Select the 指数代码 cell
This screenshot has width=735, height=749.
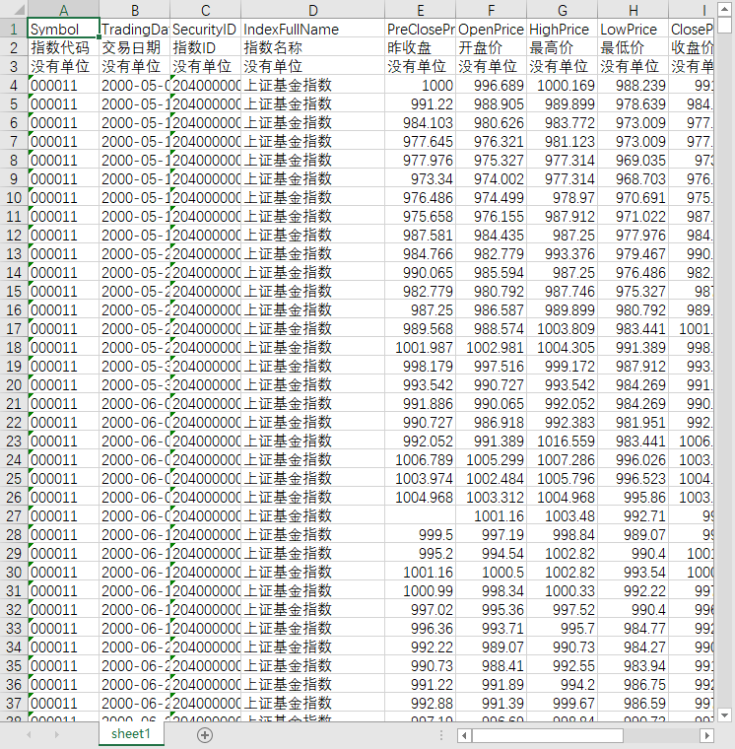63,47
